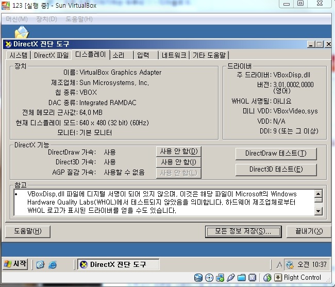Click the folder icon on the guest desktop
The height and width of the screenshot is (287, 335).
21,32
